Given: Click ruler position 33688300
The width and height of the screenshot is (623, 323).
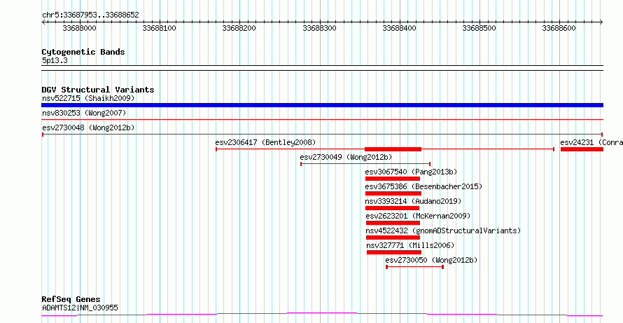Looking at the screenshot, I should point(319,28).
